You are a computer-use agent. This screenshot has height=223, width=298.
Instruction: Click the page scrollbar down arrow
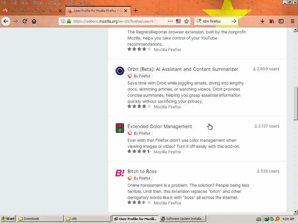[295, 212]
